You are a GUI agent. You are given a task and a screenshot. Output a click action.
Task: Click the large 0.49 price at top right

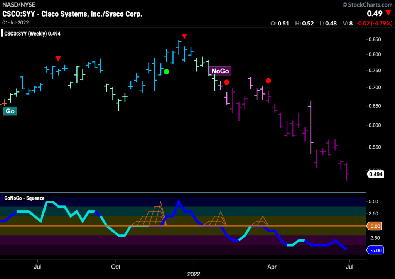(x=375, y=14)
